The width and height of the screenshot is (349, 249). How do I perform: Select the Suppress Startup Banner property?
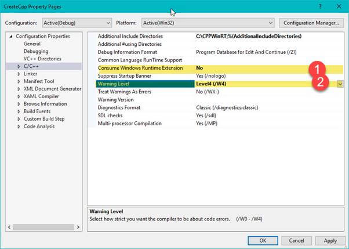[x=125, y=76]
